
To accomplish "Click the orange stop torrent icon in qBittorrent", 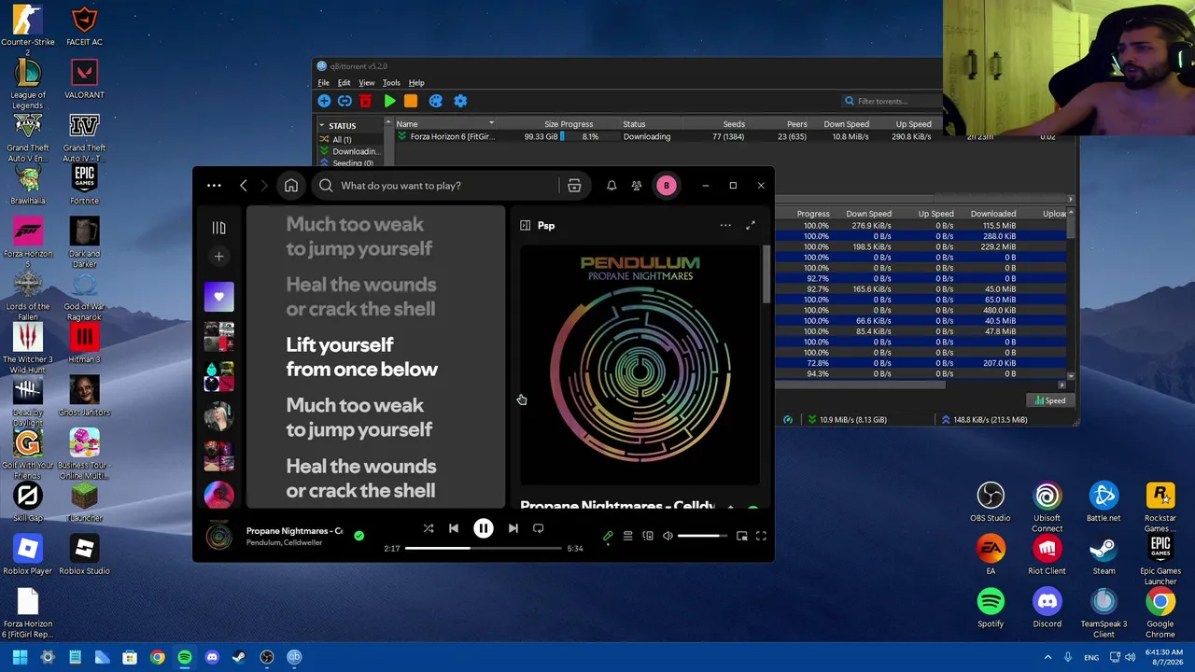I will click(x=410, y=101).
